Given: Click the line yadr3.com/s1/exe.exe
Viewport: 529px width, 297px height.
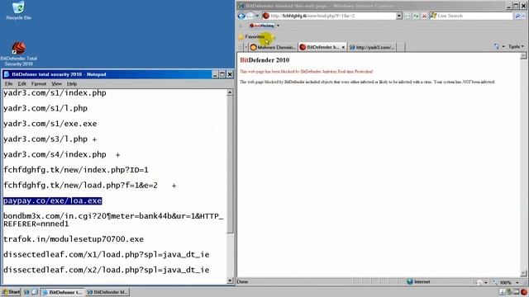Looking at the screenshot, I should pos(50,124).
